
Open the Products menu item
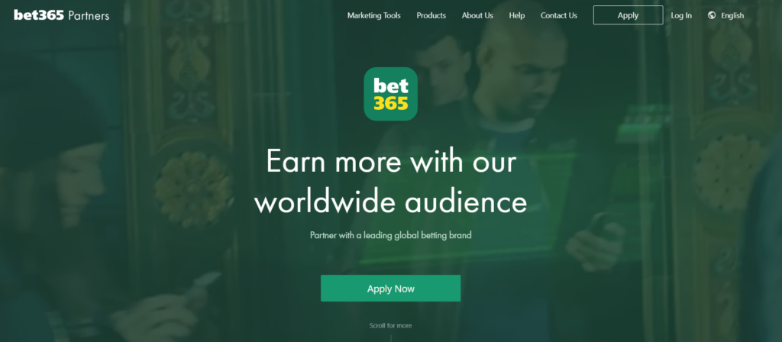tap(431, 15)
